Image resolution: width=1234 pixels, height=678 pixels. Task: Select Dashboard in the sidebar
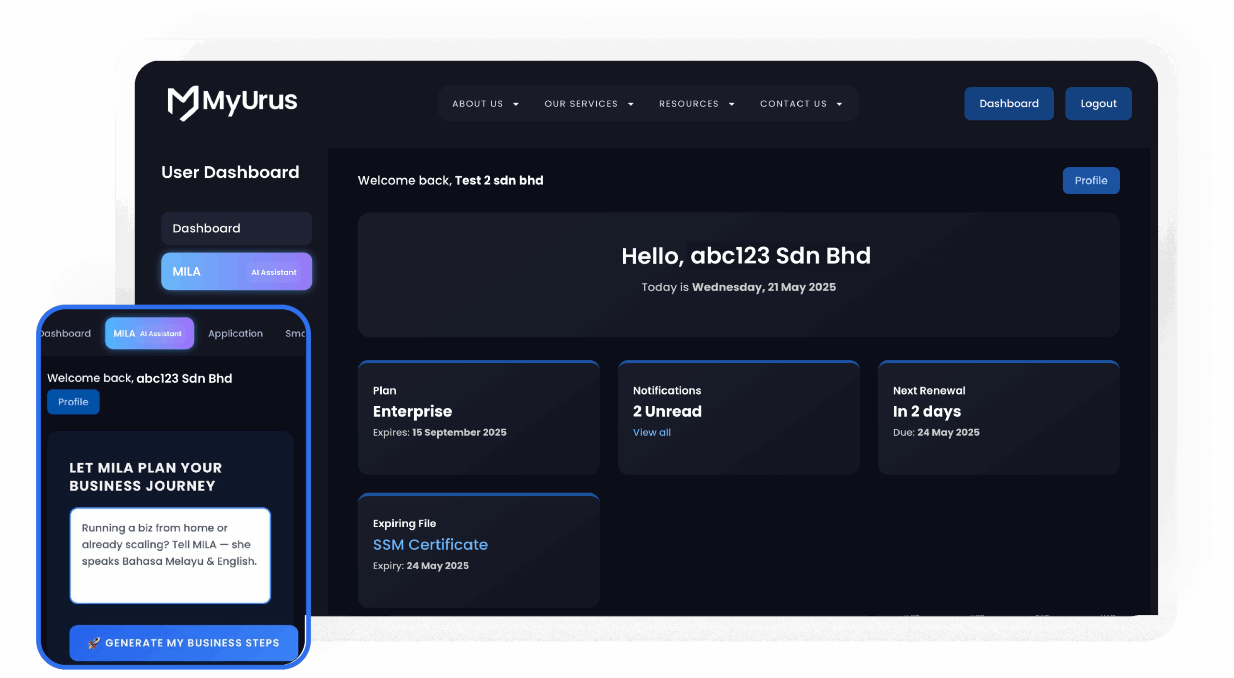click(236, 228)
